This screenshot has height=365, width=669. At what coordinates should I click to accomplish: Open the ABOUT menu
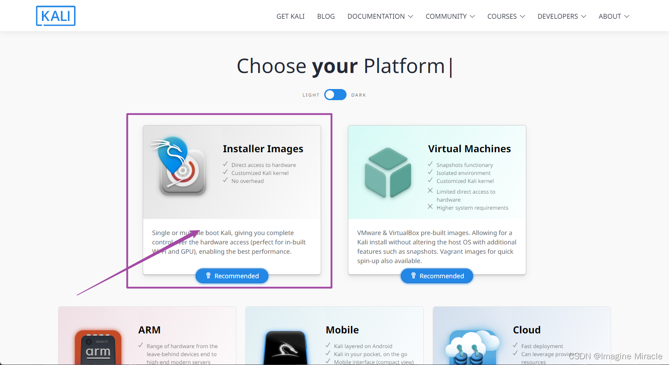click(614, 16)
